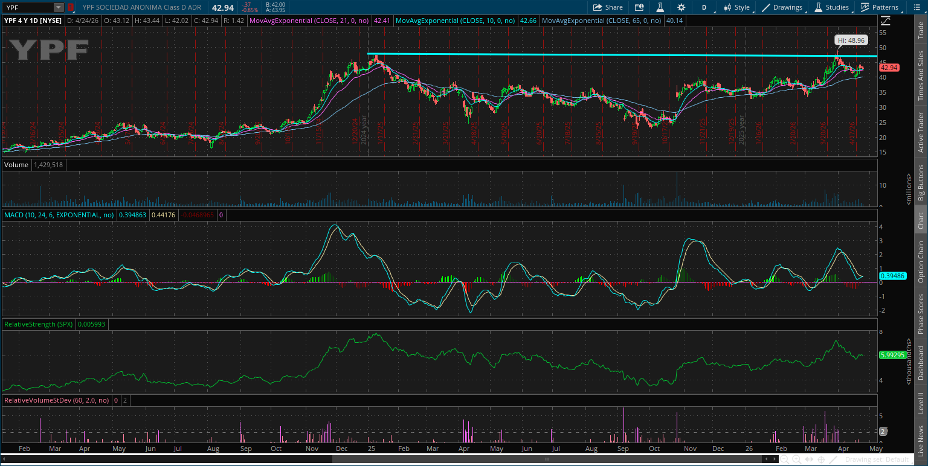The height and width of the screenshot is (466, 928).
Task: Select the line drawing tool icon
Action: [832, 460]
